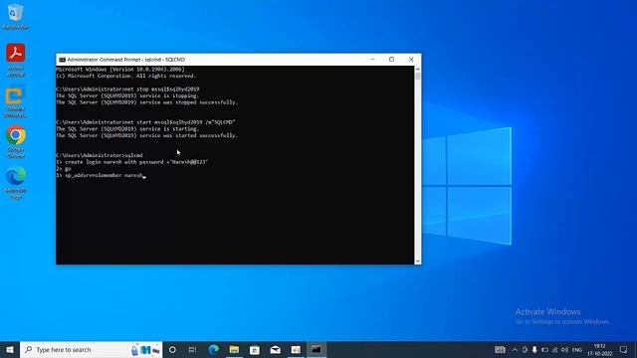Click the console scrollbar up arrow
This screenshot has height=358, width=637.
(418, 69)
